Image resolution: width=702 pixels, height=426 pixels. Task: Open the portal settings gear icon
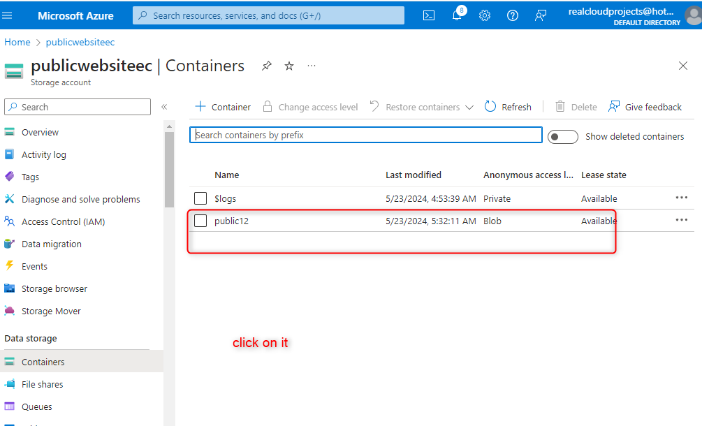(485, 15)
